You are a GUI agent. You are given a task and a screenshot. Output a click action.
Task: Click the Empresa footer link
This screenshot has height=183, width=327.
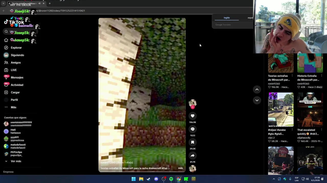[x=8, y=172]
